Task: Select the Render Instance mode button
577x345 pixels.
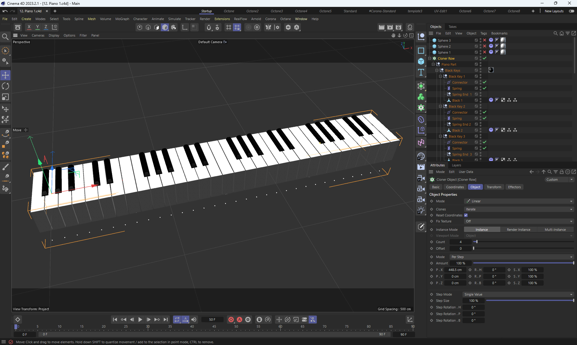Action: tap(518, 230)
